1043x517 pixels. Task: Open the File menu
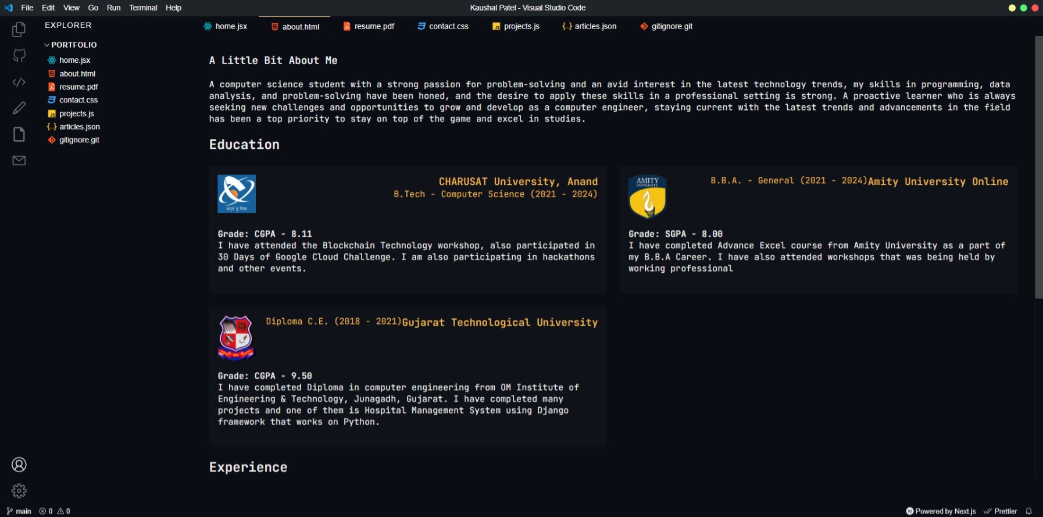pyautogui.click(x=27, y=8)
